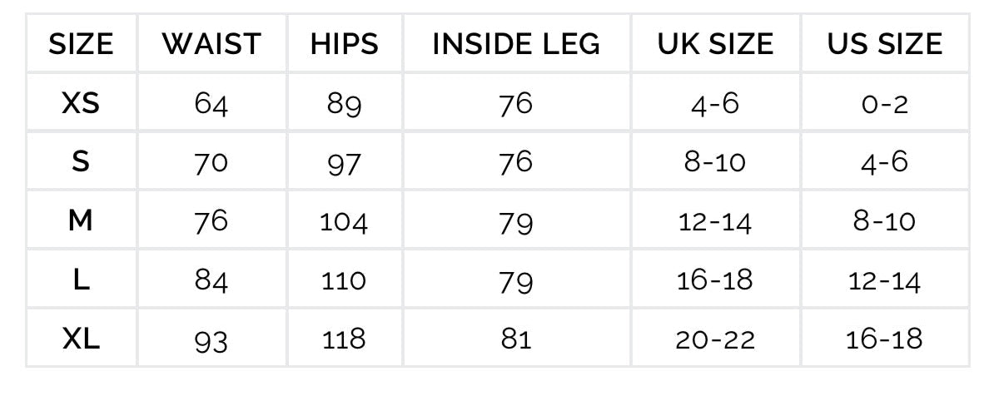The width and height of the screenshot is (1004, 401).
Task: Click the hips value 97 for S
Action: click(345, 163)
